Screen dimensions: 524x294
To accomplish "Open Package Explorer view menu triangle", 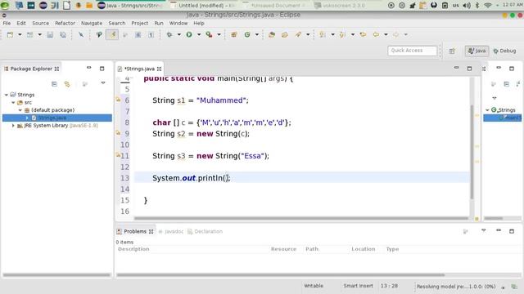I will point(103,83).
